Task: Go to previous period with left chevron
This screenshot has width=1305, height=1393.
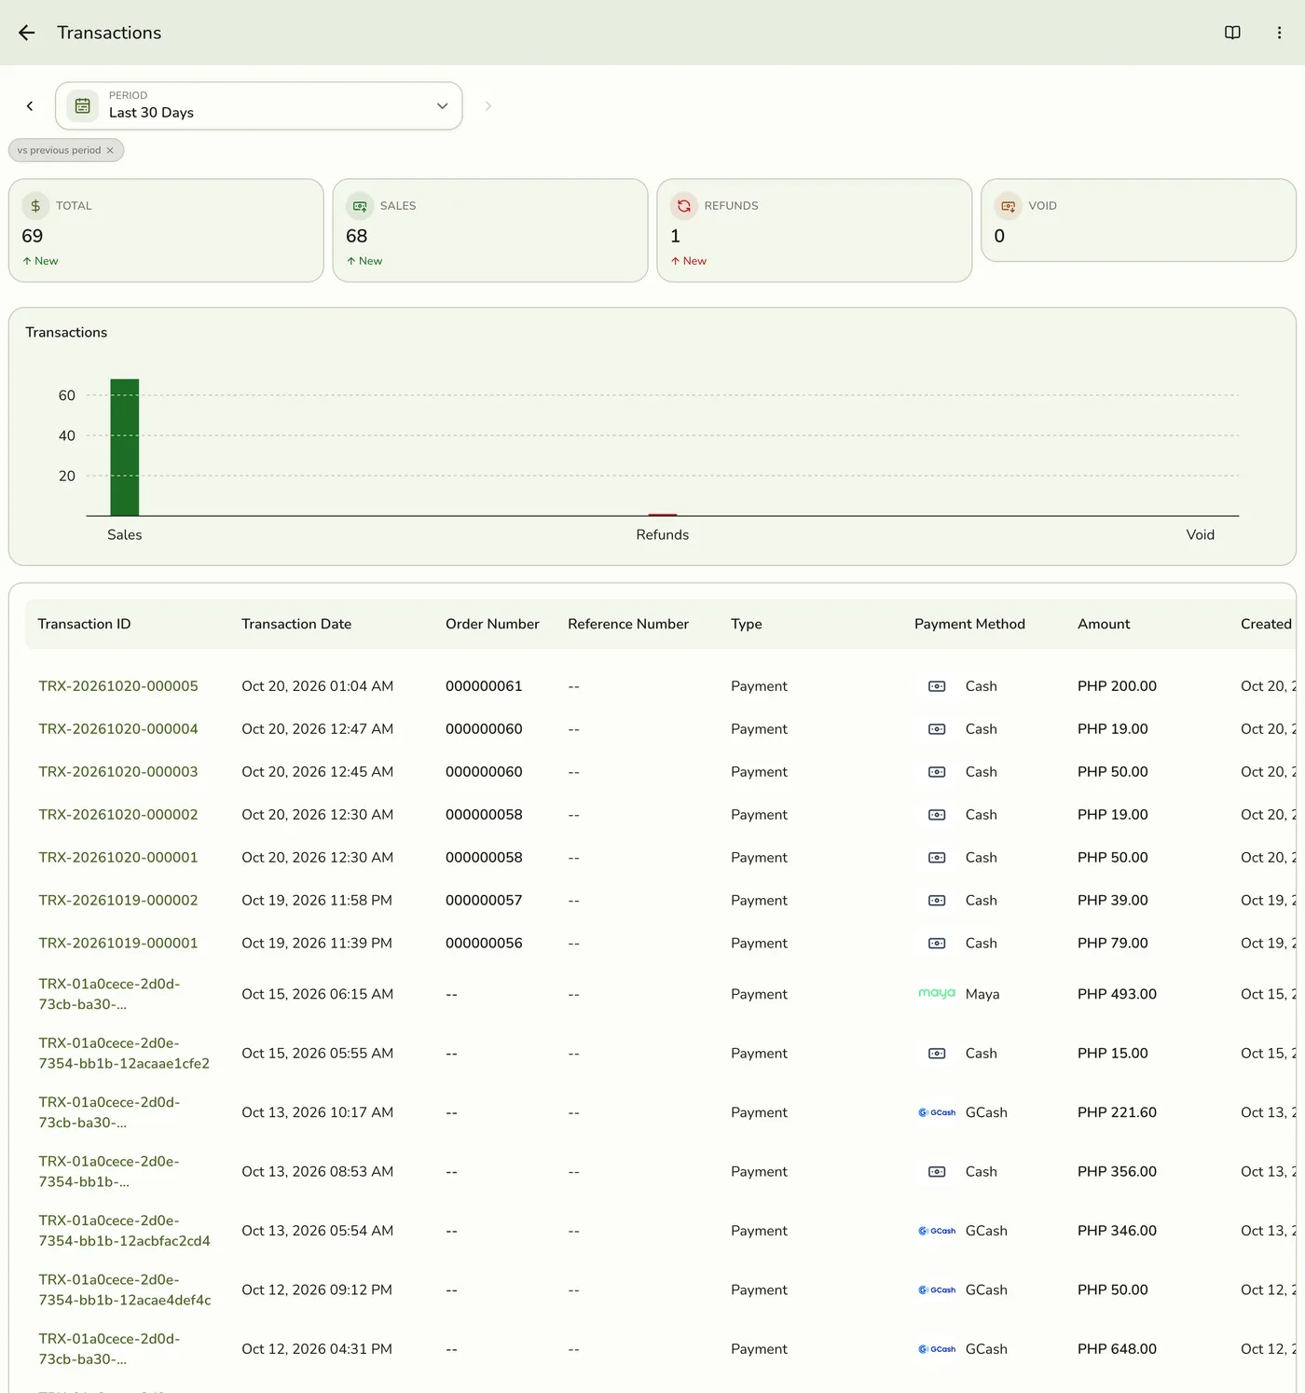Action: coord(30,106)
